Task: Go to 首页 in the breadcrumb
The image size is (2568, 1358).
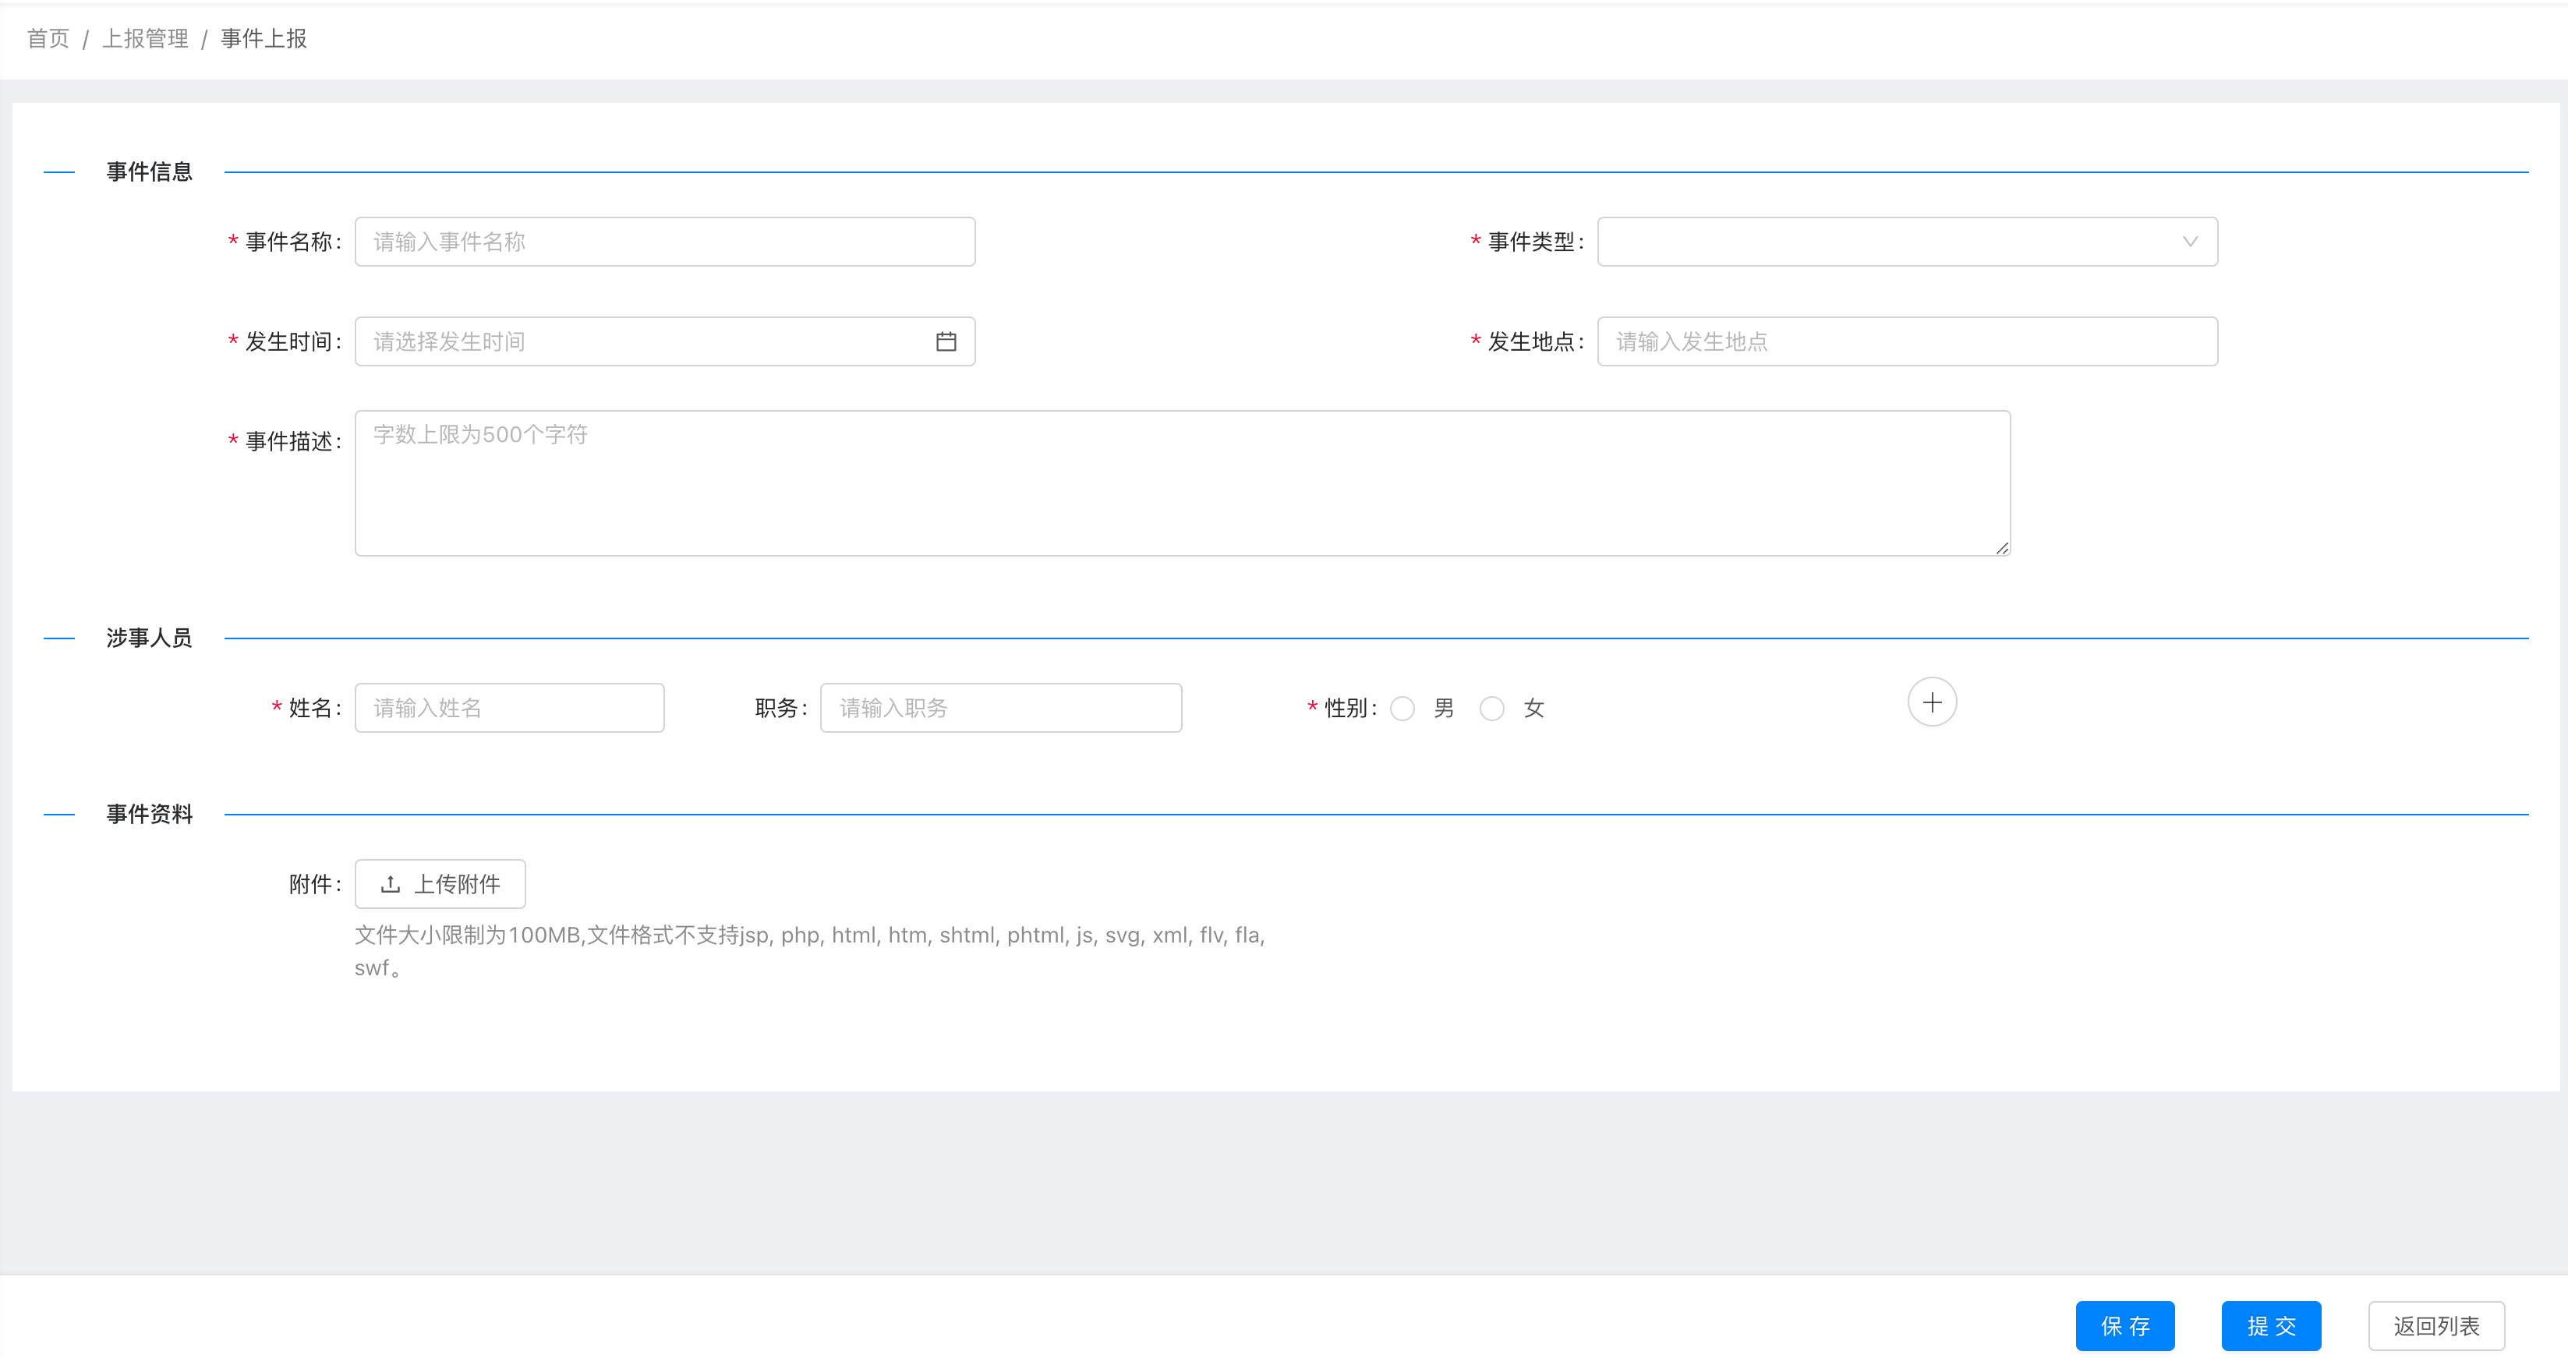Action: click(48, 39)
